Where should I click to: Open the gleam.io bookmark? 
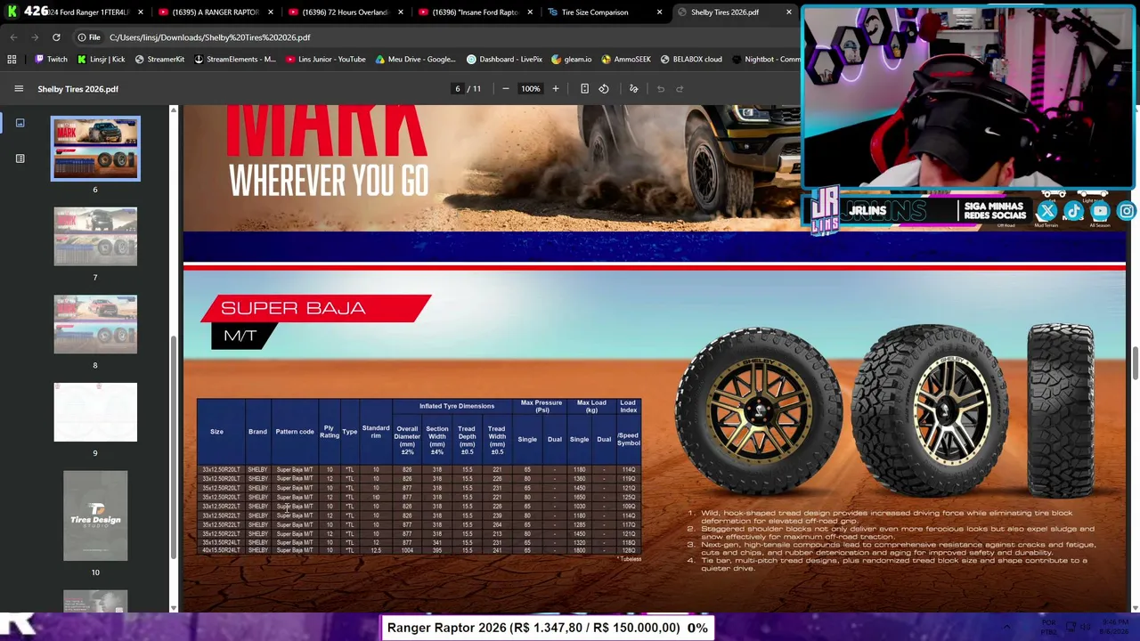click(572, 60)
